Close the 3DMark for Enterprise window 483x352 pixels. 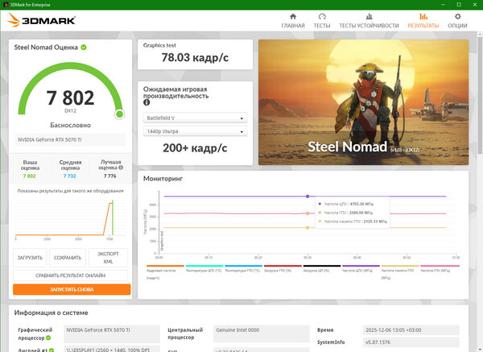click(475, 5)
